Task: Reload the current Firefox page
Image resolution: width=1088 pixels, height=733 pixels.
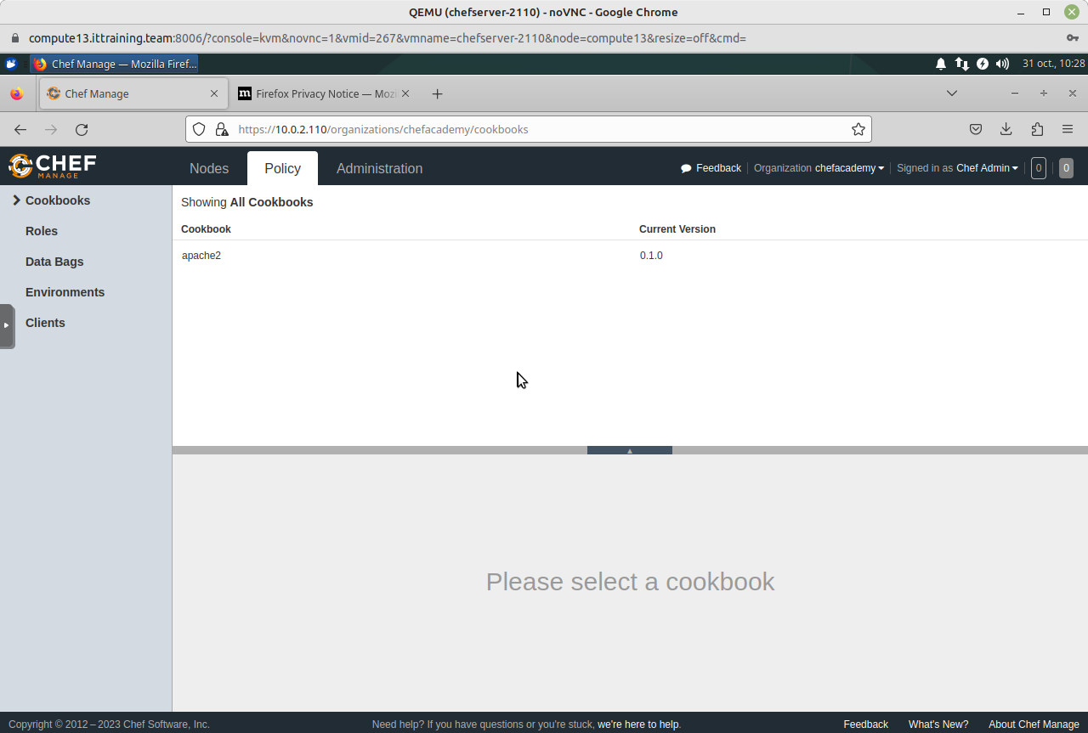Action: [82, 129]
